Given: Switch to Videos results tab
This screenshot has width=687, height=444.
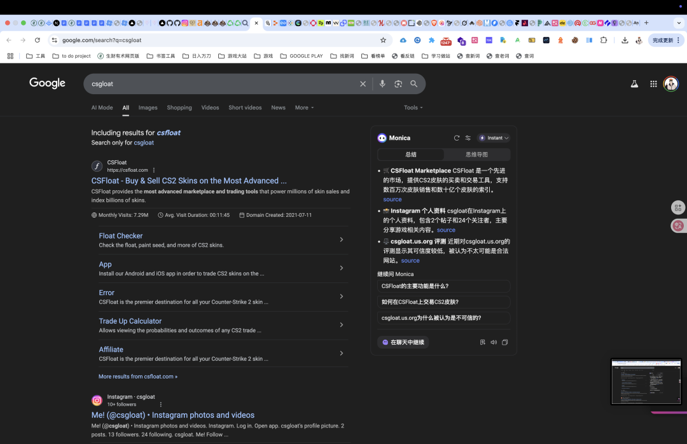Looking at the screenshot, I should pos(210,108).
